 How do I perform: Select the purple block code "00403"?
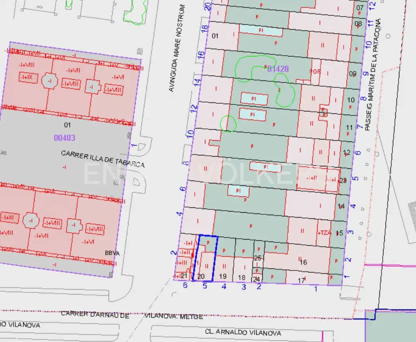[x=65, y=138]
